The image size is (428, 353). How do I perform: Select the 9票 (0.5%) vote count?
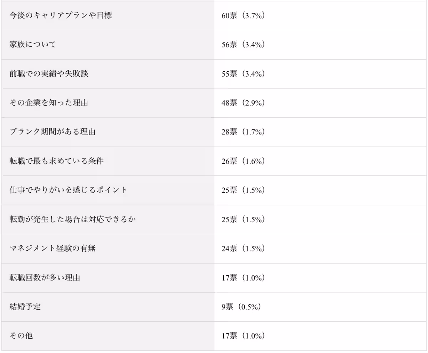(241, 307)
